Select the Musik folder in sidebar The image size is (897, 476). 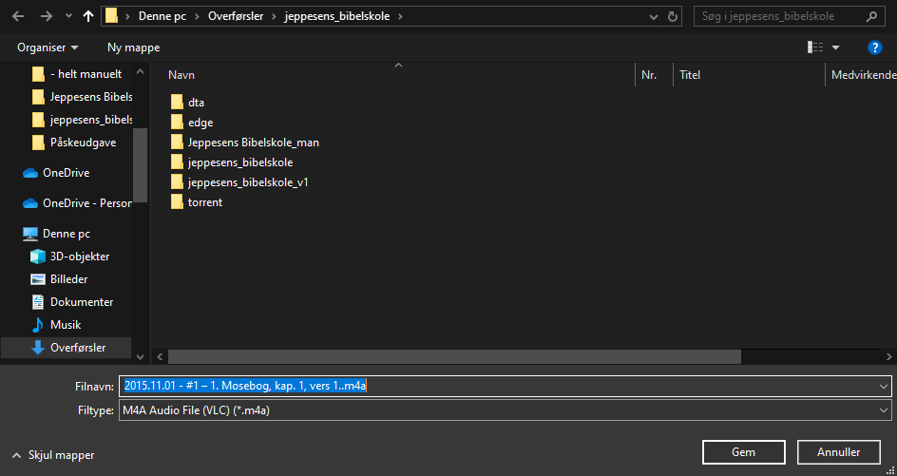click(x=65, y=325)
